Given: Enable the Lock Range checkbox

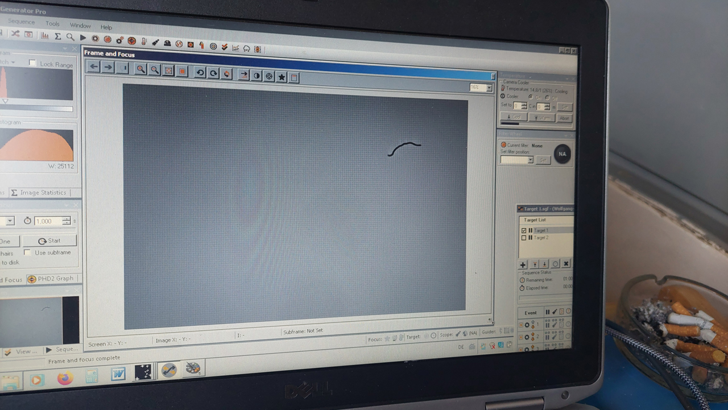Looking at the screenshot, I should click(x=32, y=63).
